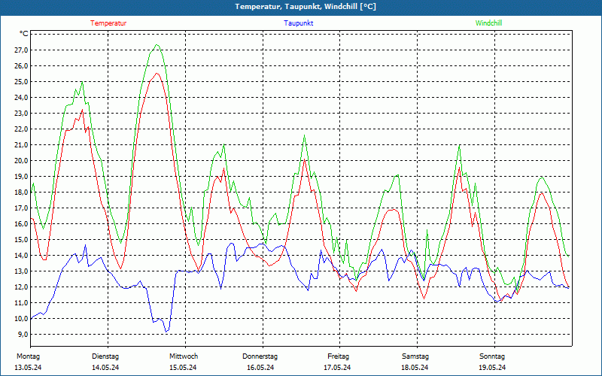Click the 9,0 y-axis value
602x376 pixels.
[x=23, y=334]
